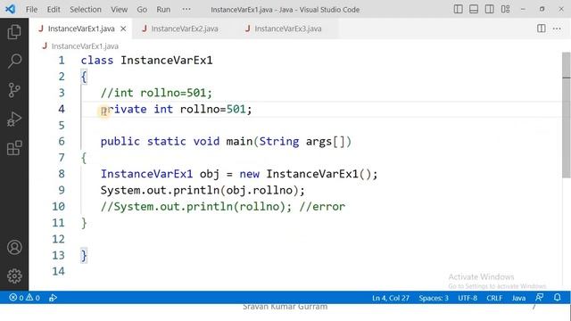This screenshot has height=321, width=571.
Task: Click the VS Code logo icon
Action: [10, 9]
